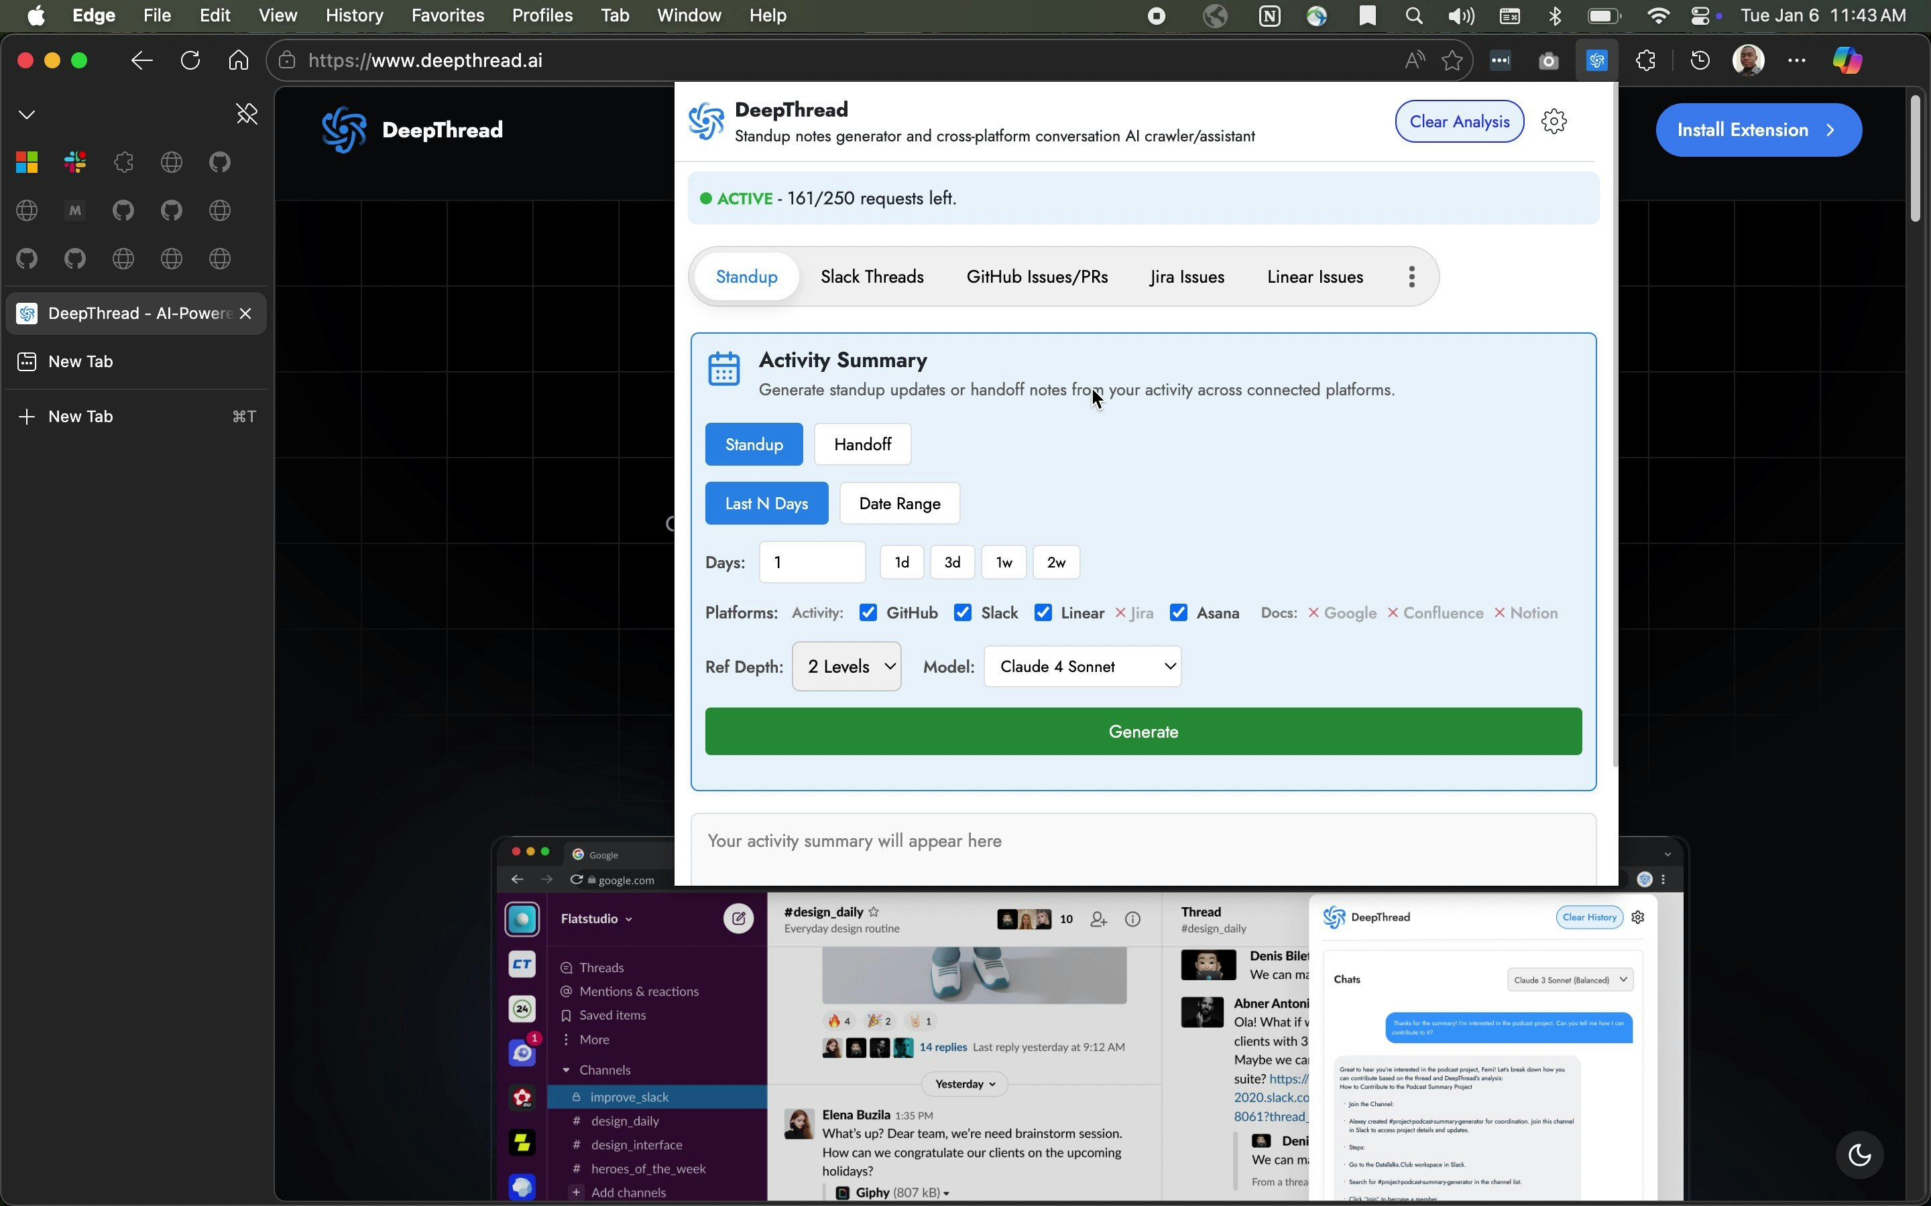Image resolution: width=1931 pixels, height=1206 pixels.
Task: Set days using the 1w preset
Action: click(x=1004, y=562)
